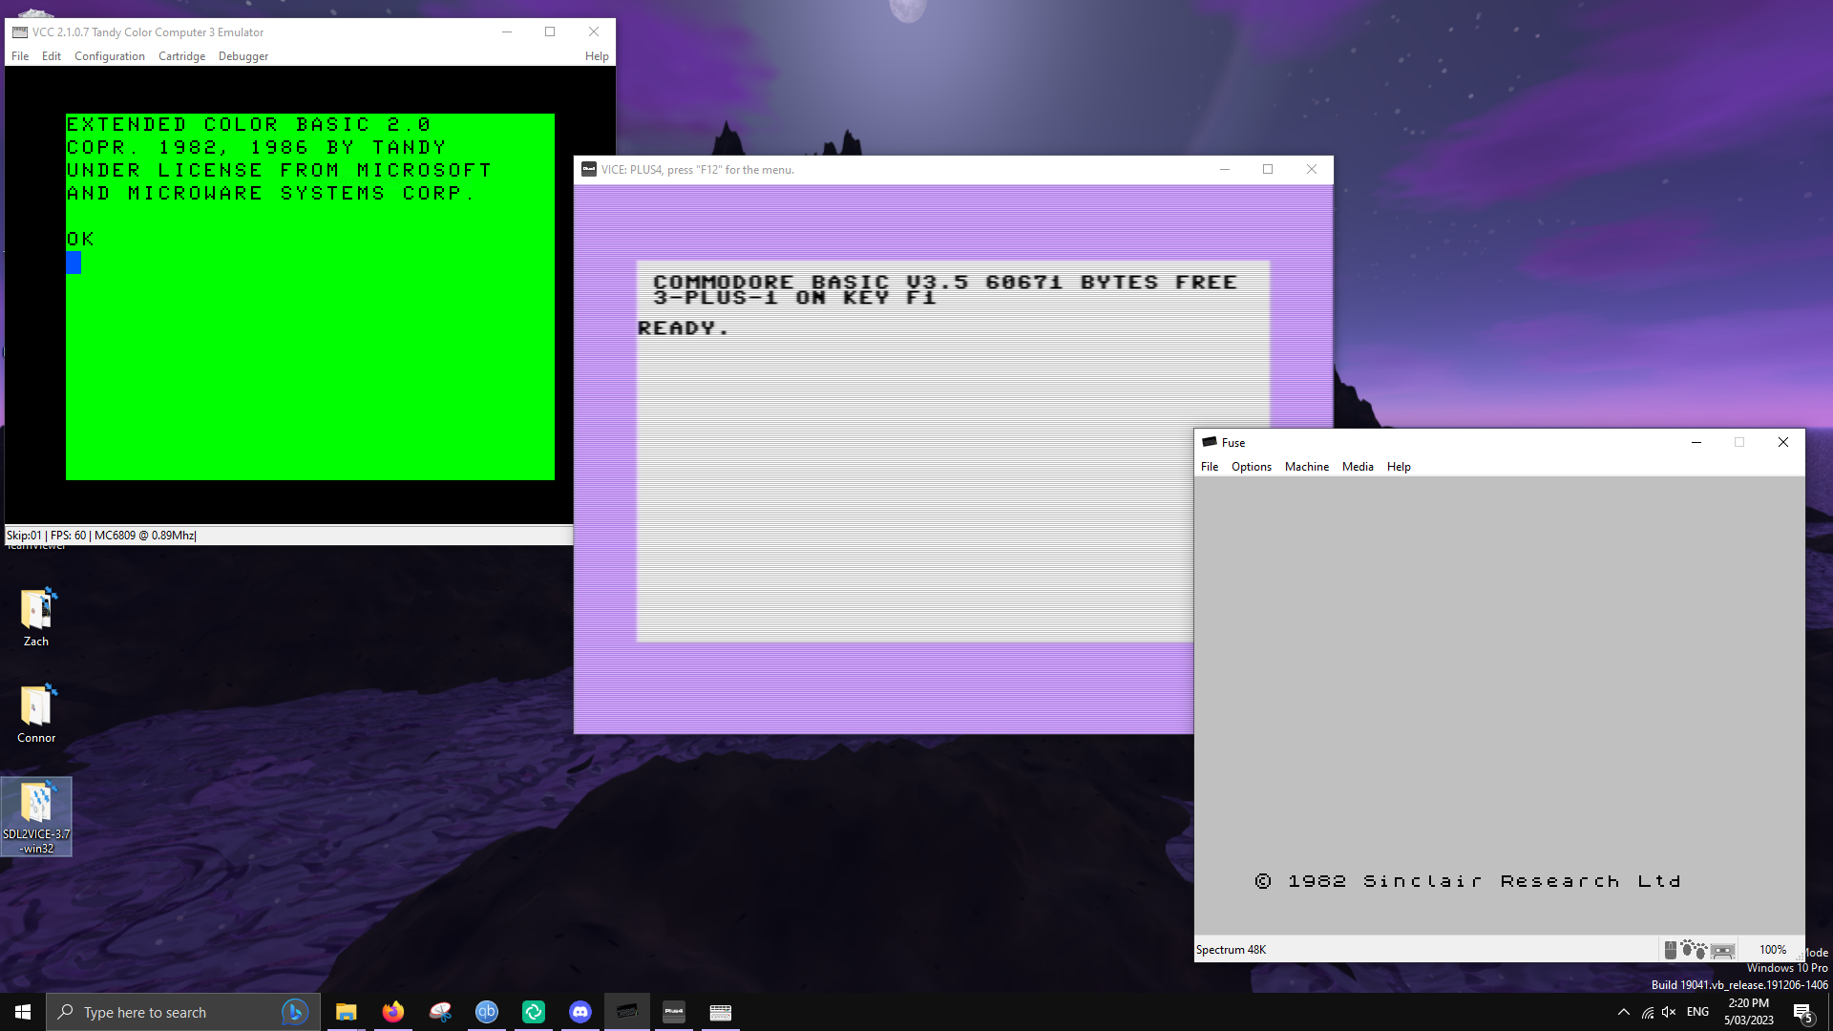Click the muted volume tray icon

1669,1012
